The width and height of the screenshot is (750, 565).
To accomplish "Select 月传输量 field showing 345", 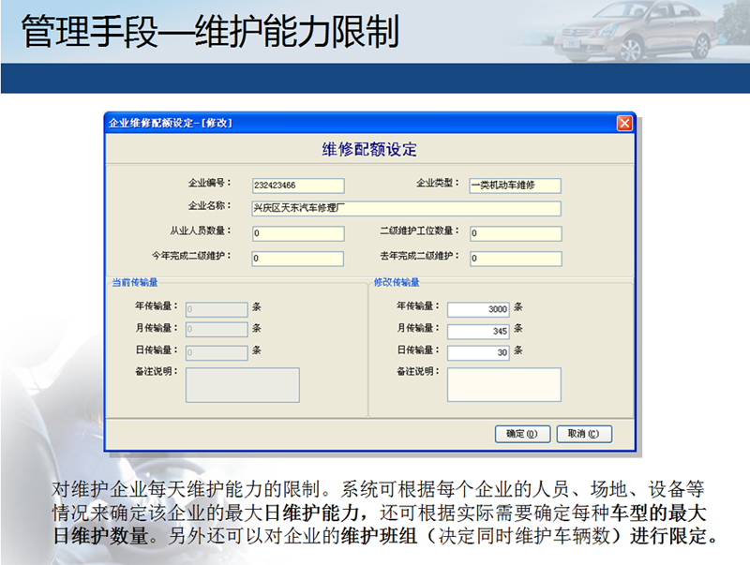I will (x=478, y=331).
